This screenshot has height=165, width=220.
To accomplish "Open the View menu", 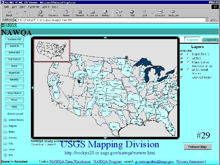I will click(x=22, y=7).
